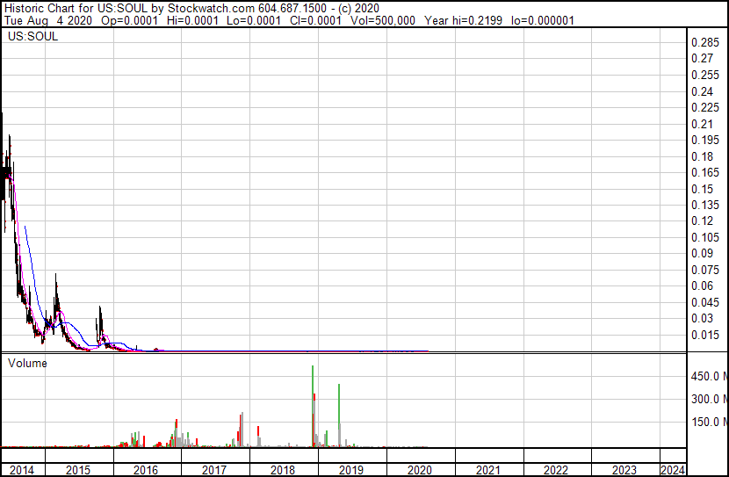Click the 0.15 price level on right axis

pos(702,190)
